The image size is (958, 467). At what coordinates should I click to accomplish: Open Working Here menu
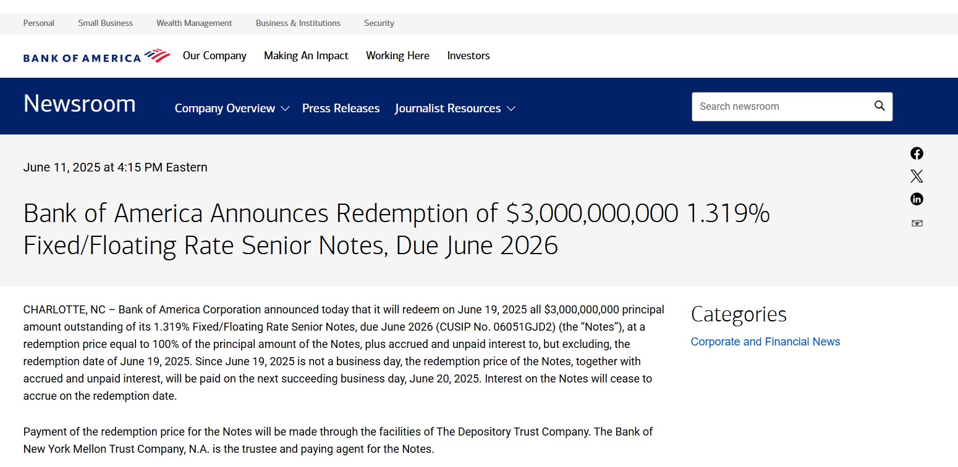tap(397, 56)
